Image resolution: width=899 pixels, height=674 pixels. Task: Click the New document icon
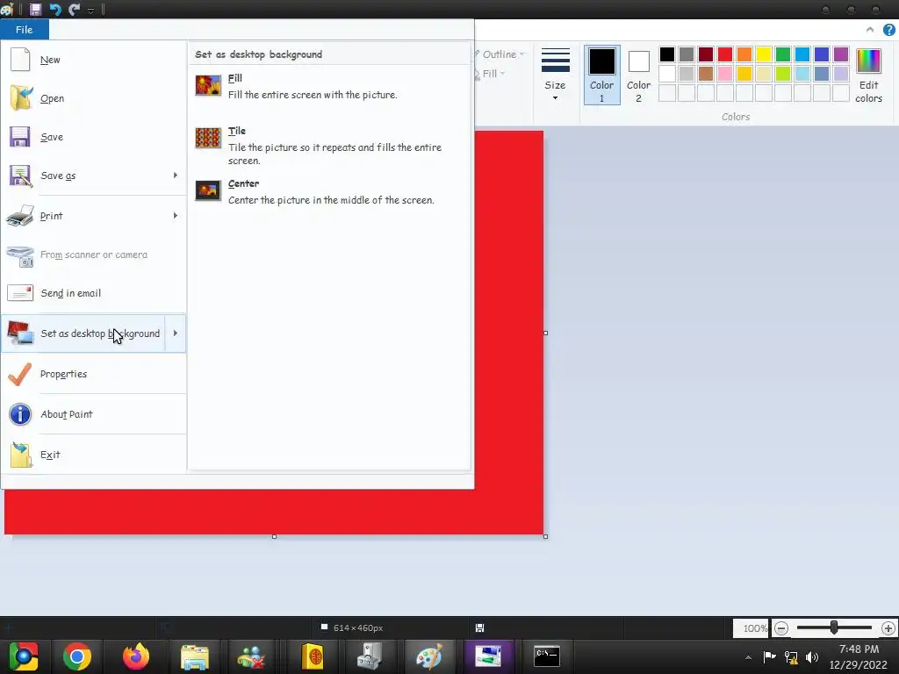pos(20,60)
